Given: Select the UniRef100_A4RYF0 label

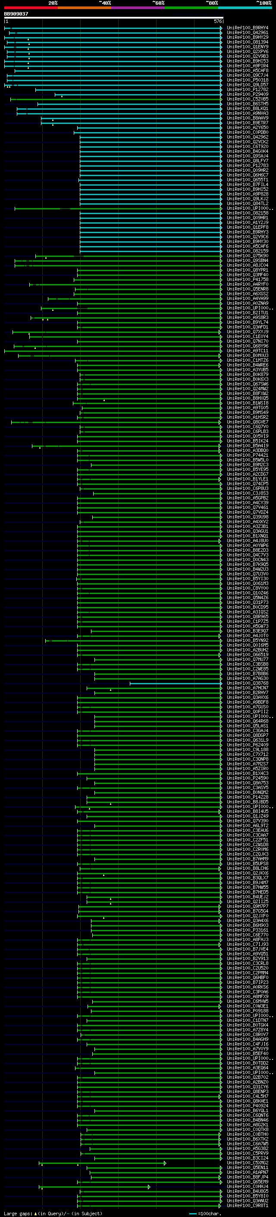Looking at the screenshot, I should pos(247,284).
